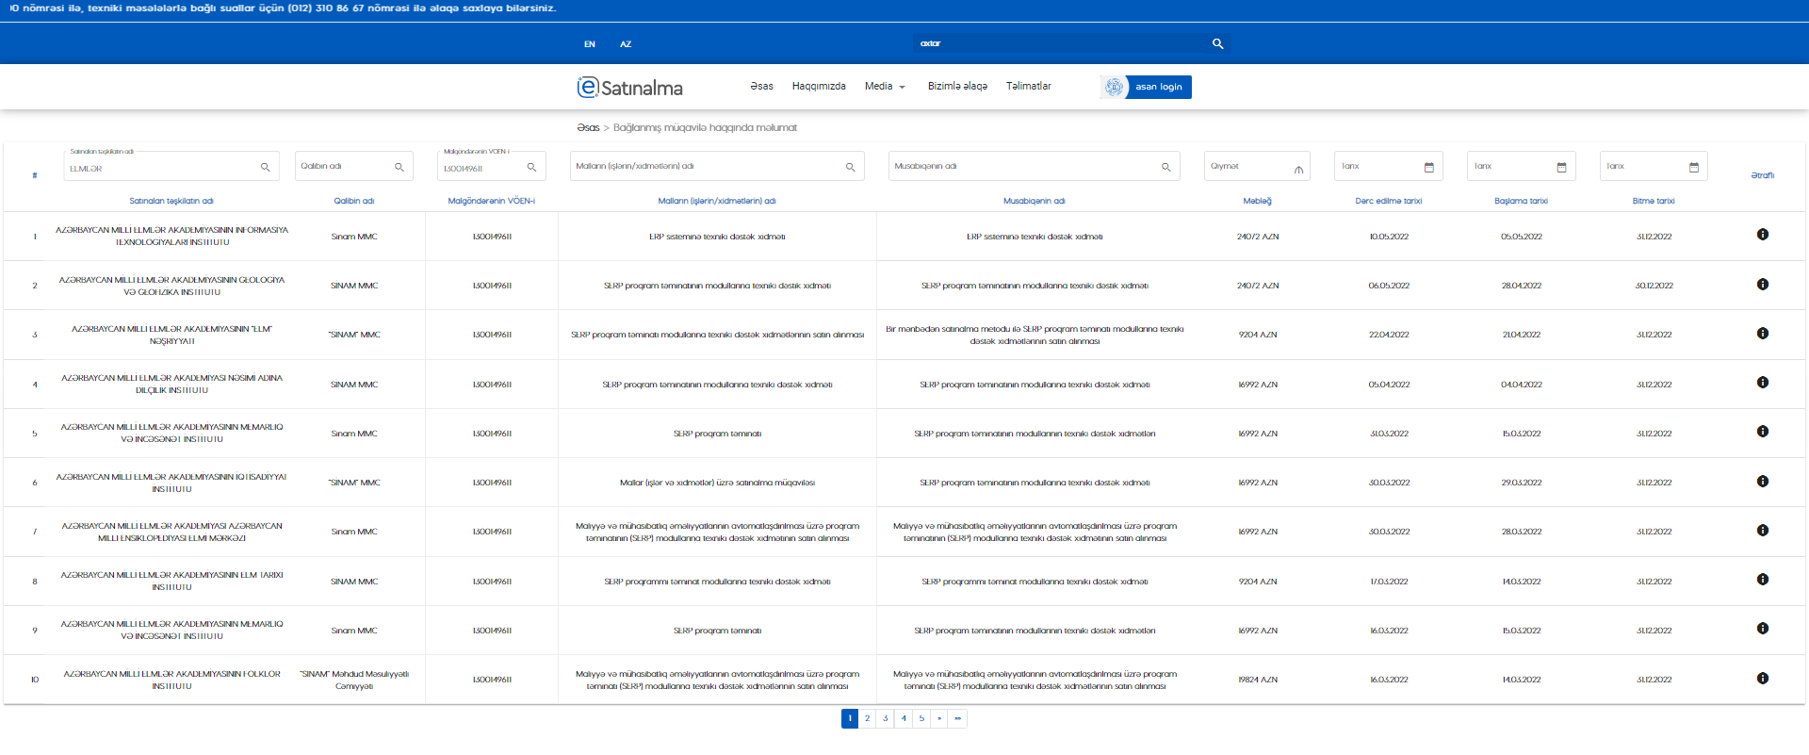Open details info icon for row 4

pos(1763,383)
